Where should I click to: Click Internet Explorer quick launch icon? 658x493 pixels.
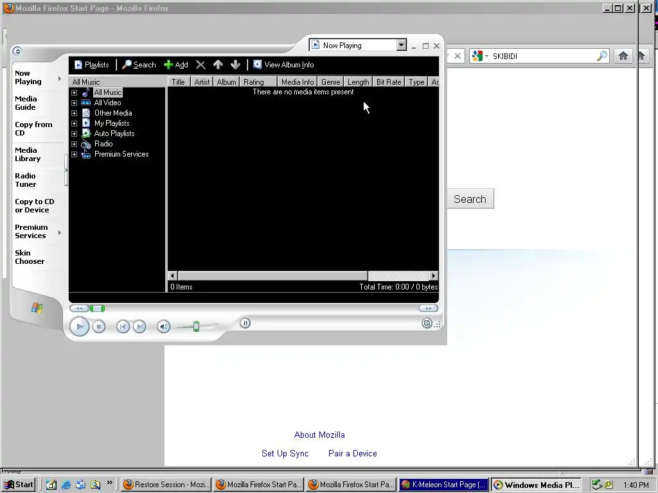(x=66, y=485)
